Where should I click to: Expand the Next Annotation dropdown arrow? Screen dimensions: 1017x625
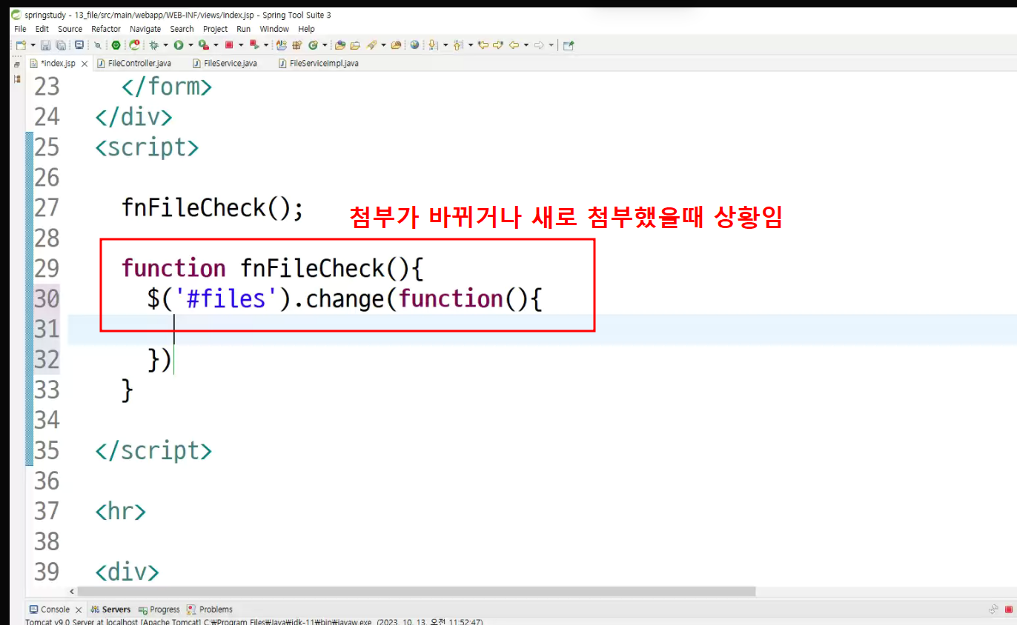[x=445, y=45]
